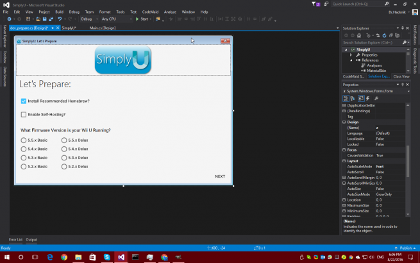Click the Refresh icon in Solution Explorer
This screenshot has width=420, height=263.
[x=384, y=35]
